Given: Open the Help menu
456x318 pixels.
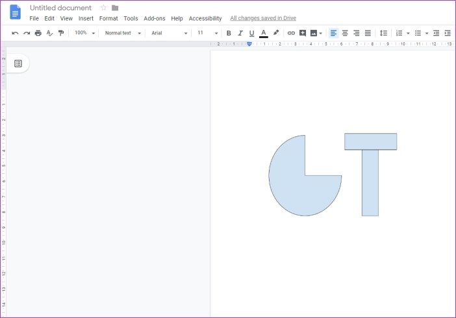Looking at the screenshot, I should click(177, 18).
